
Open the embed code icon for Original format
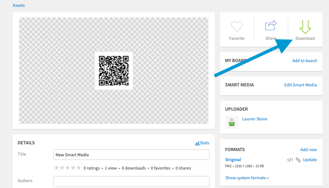point(290,160)
